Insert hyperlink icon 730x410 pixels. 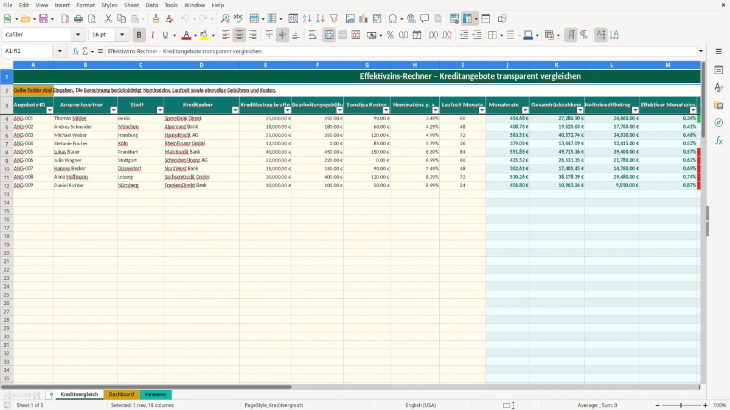tap(411, 19)
